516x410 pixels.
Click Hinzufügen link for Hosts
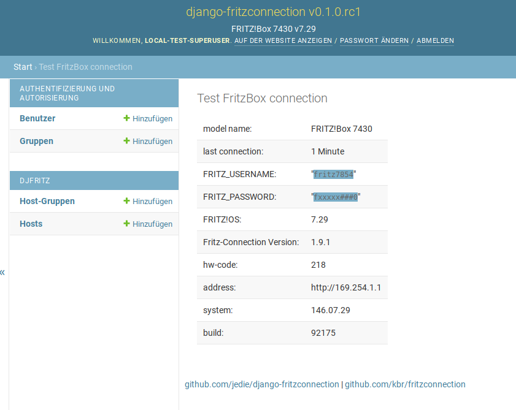(x=152, y=224)
